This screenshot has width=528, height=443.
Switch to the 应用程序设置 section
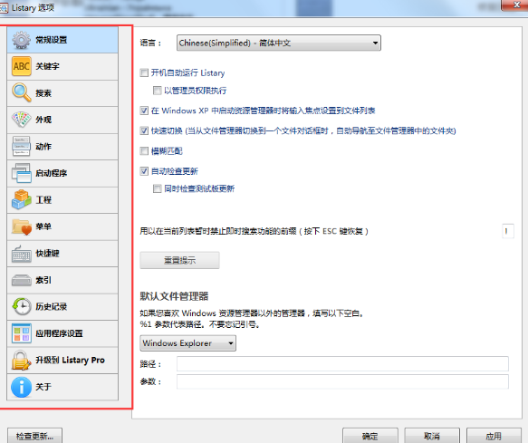(x=62, y=333)
